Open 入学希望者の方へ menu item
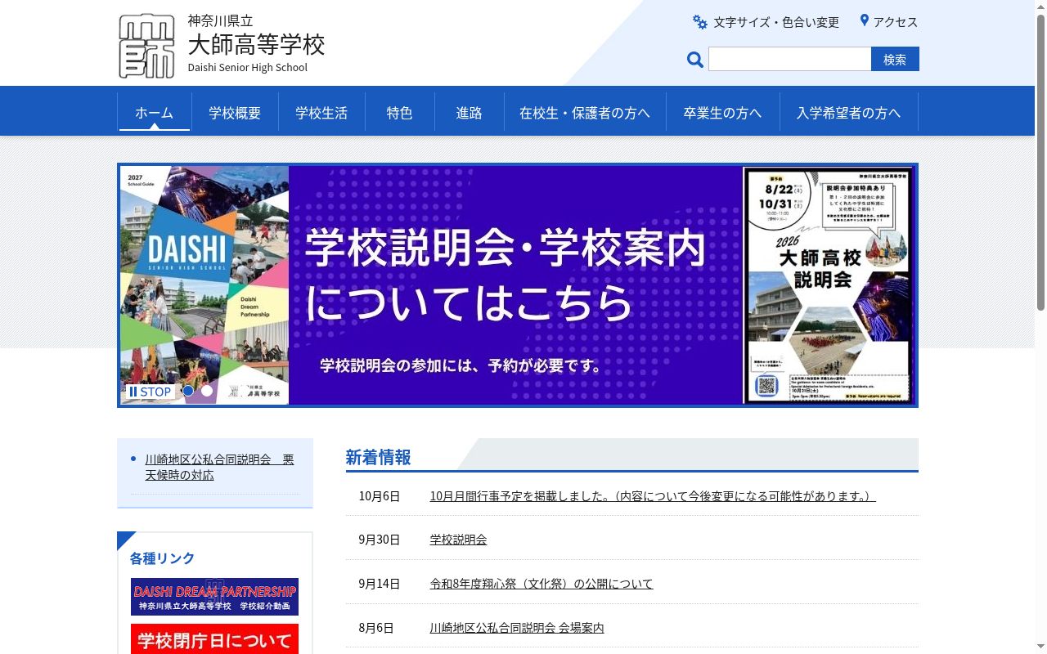This screenshot has height=654, width=1047. (x=849, y=113)
